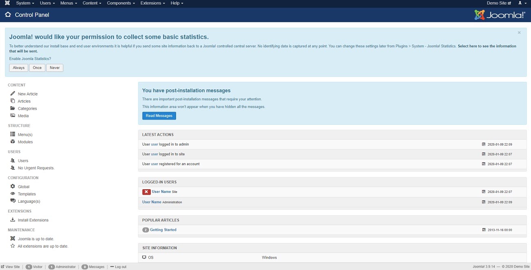Screen dimensions: 531x270
Task: Force logout the site User Name session
Action: [146, 192]
